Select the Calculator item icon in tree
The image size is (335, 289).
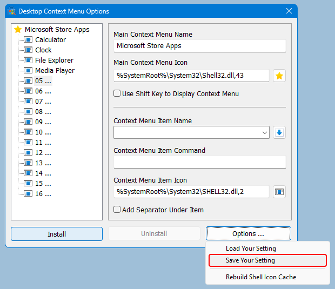coord(29,40)
